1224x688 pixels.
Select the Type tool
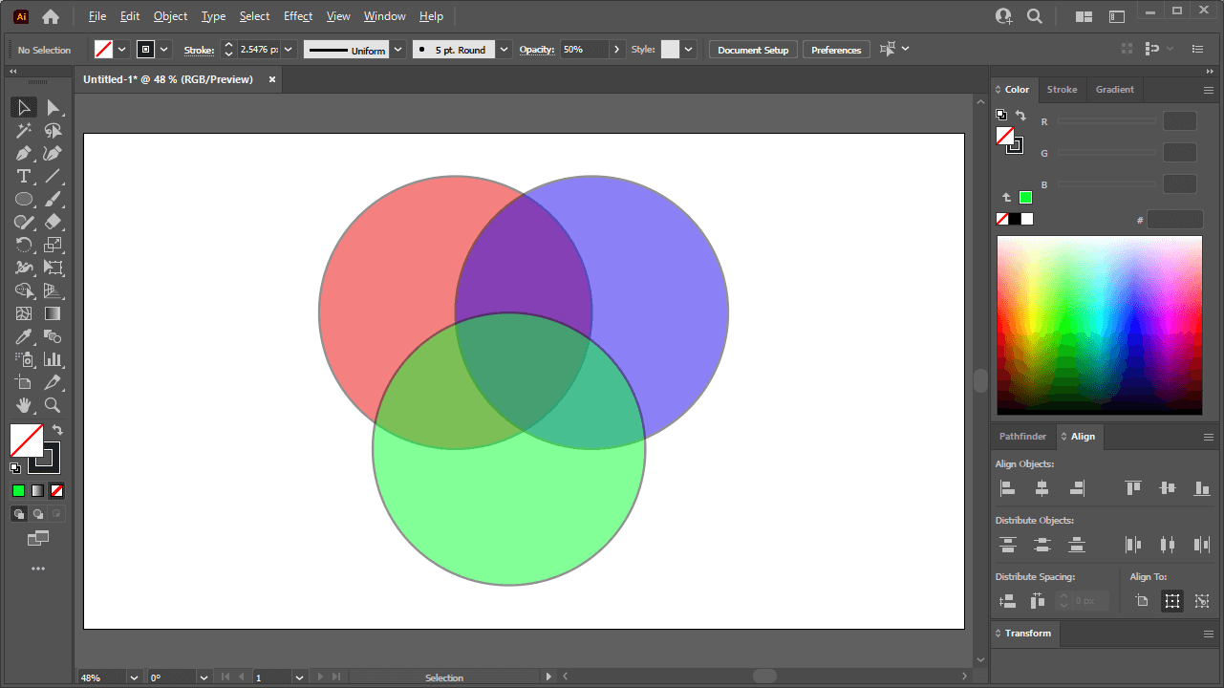coord(24,176)
